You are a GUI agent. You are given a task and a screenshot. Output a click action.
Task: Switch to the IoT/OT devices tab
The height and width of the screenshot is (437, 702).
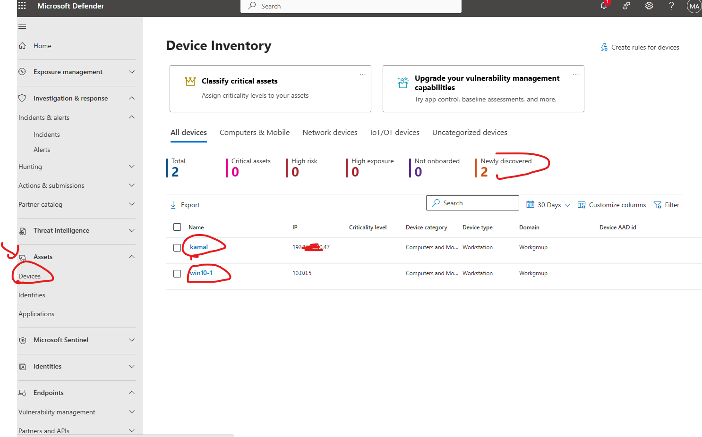[x=395, y=133]
